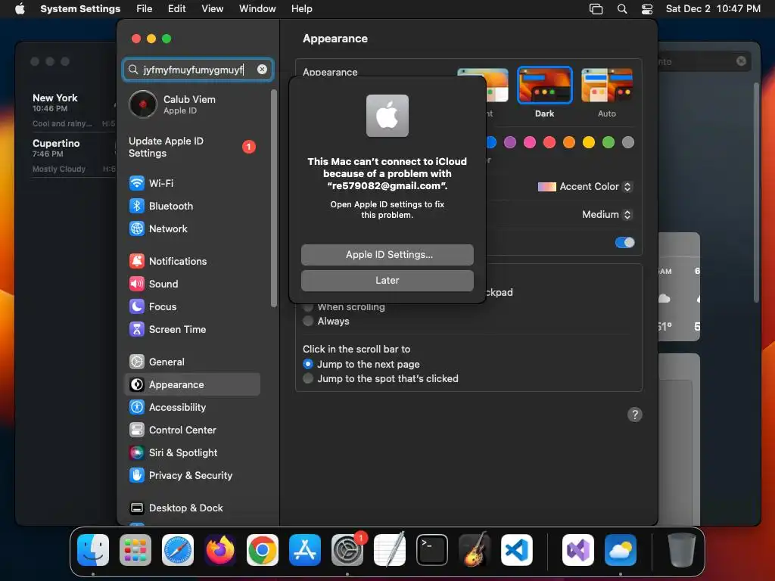Open the System Settings menu

[80, 9]
